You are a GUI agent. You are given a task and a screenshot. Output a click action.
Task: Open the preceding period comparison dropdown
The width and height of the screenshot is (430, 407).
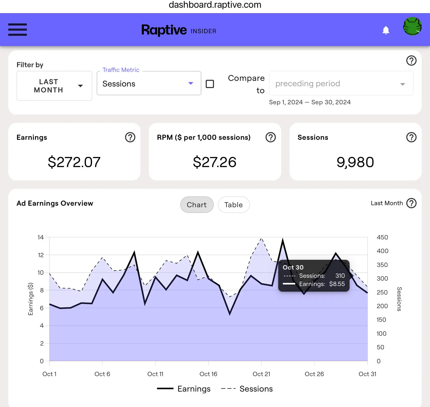pos(341,83)
